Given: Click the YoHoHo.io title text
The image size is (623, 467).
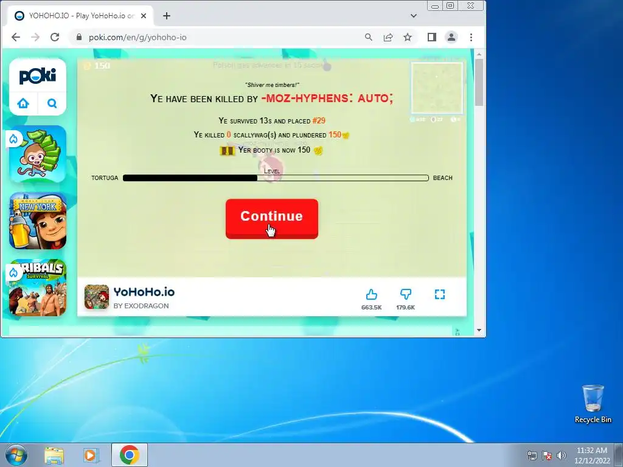Looking at the screenshot, I should tap(144, 292).
